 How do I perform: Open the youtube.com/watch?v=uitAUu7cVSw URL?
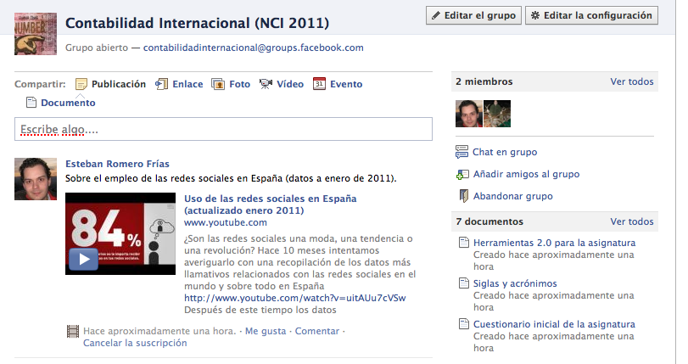tap(295, 298)
